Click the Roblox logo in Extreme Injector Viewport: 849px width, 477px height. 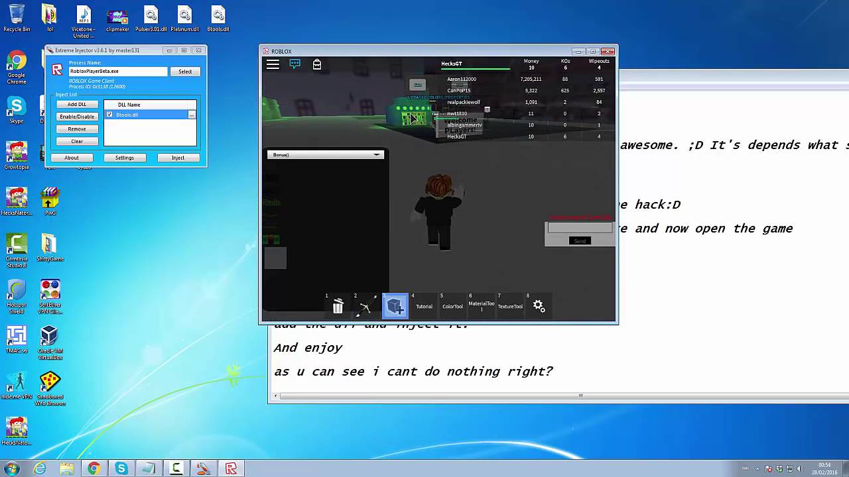point(58,70)
